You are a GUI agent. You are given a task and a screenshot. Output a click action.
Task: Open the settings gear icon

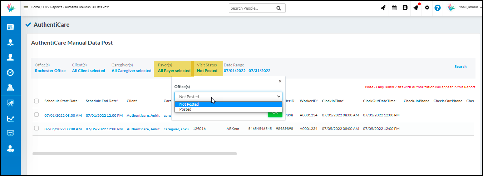coord(427,7)
